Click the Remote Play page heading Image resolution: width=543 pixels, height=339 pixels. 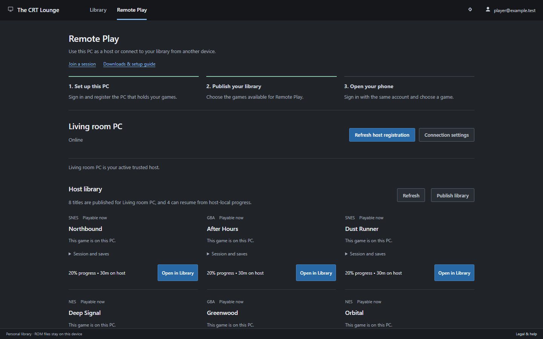pyautogui.click(x=94, y=39)
